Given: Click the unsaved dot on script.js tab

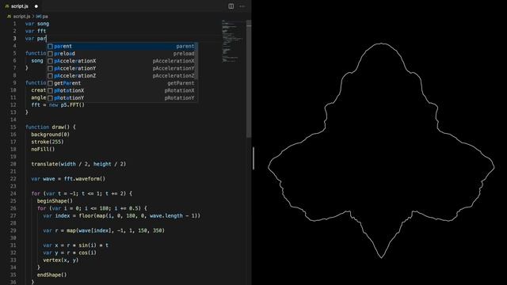Looking at the screenshot, I should click(x=36, y=6).
